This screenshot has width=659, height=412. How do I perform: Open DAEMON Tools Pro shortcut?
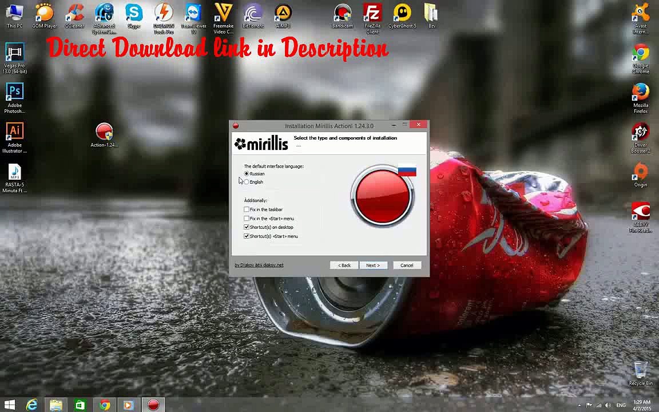tap(164, 19)
